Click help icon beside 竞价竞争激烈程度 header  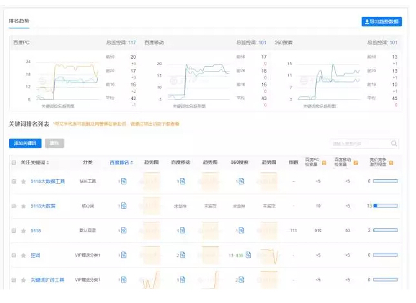391,162
